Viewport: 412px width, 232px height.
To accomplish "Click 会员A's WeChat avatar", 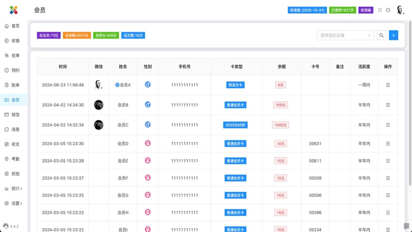I will tap(98, 85).
